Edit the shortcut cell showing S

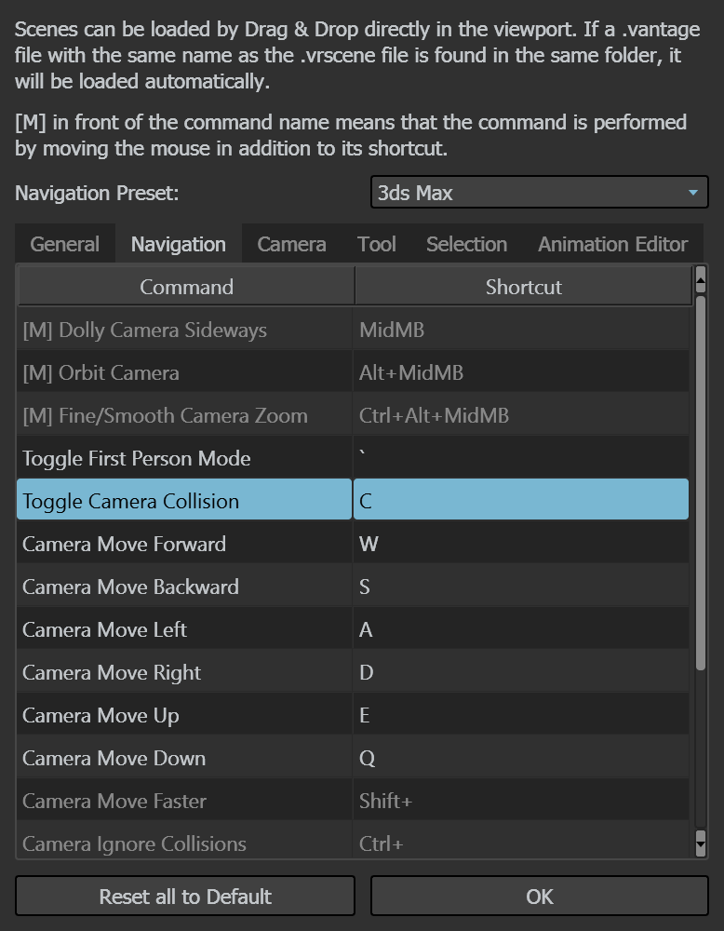pos(521,587)
